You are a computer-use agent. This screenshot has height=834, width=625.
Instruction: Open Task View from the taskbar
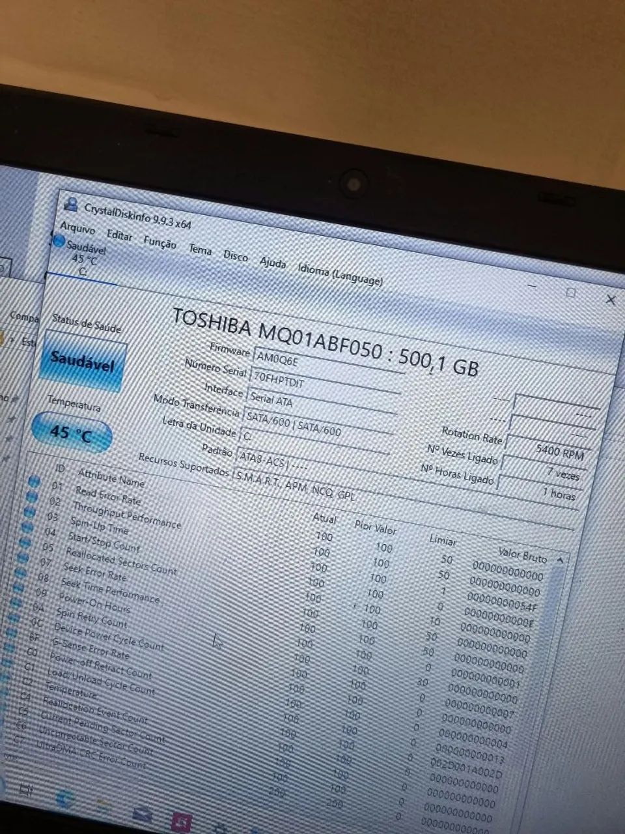[26, 792]
